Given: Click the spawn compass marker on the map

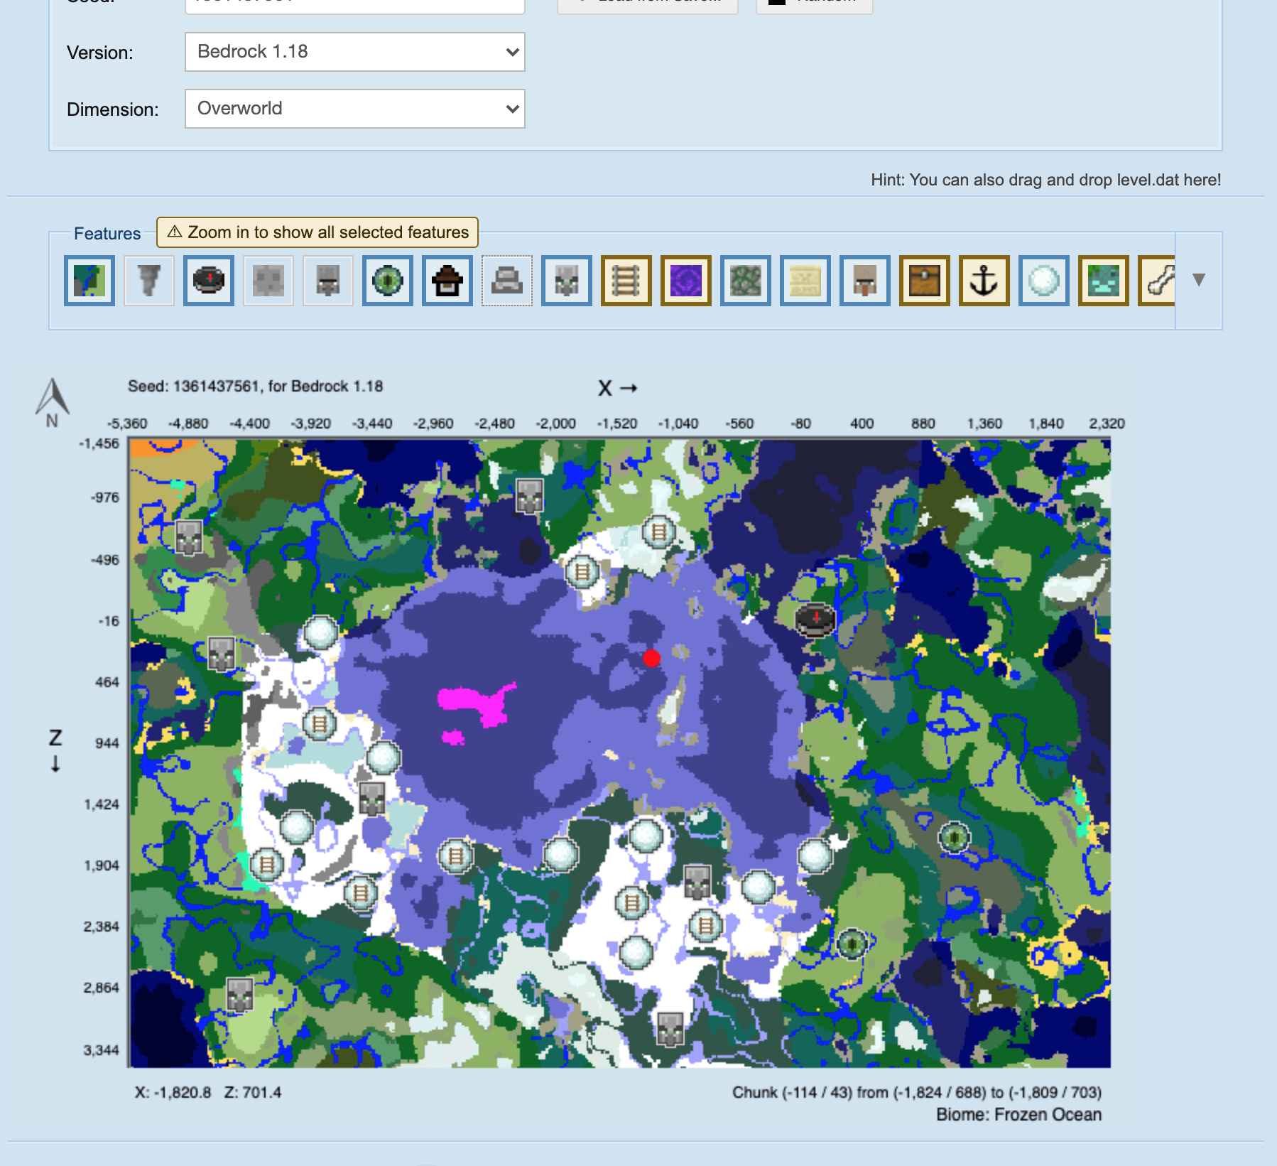Looking at the screenshot, I should point(815,619).
